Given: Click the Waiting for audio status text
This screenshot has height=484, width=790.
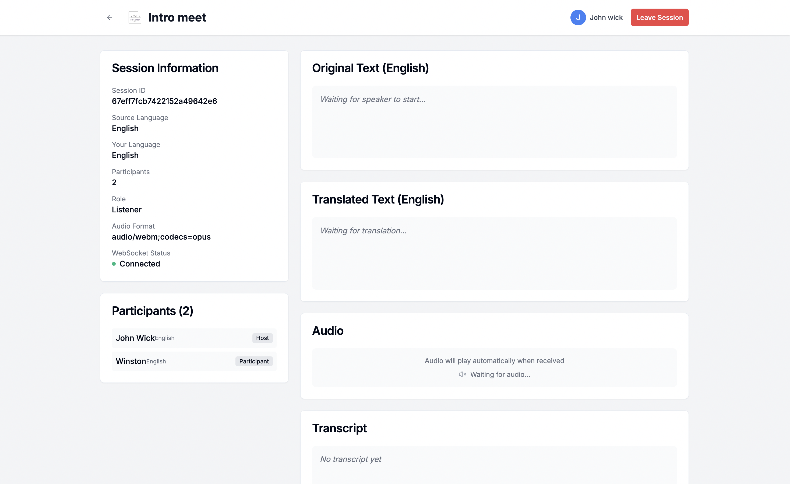Looking at the screenshot, I should pyautogui.click(x=500, y=374).
